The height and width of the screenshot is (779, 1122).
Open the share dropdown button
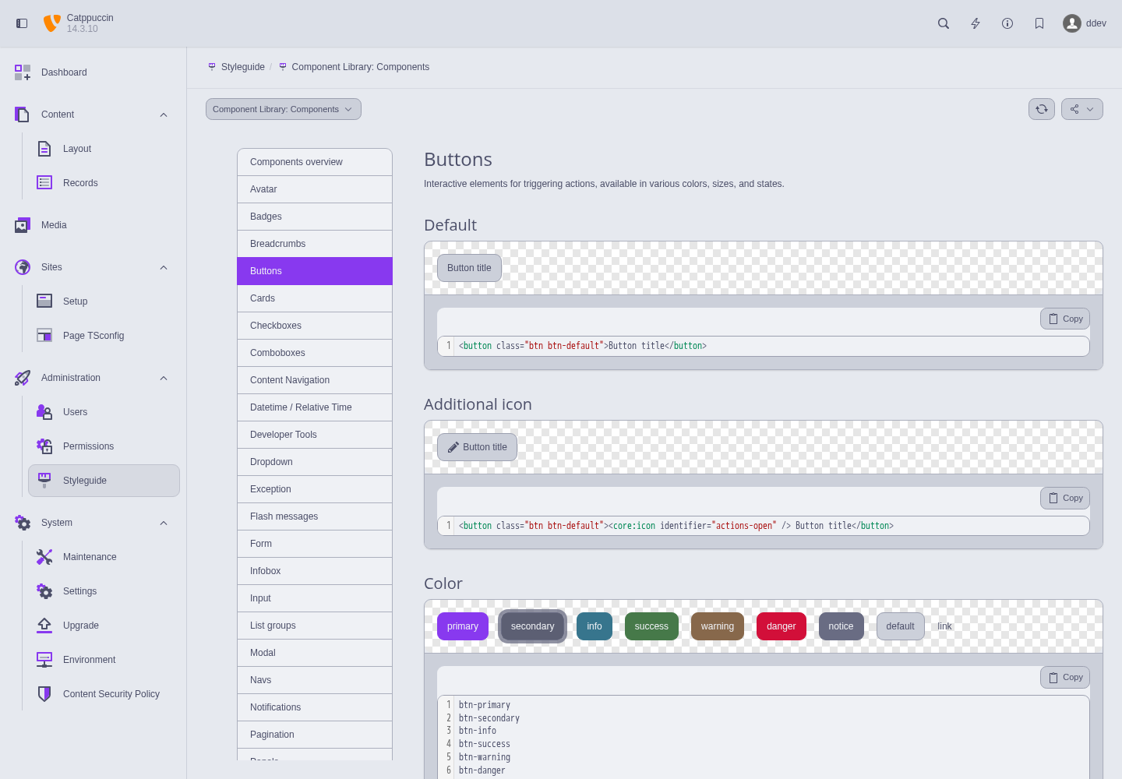pos(1082,109)
